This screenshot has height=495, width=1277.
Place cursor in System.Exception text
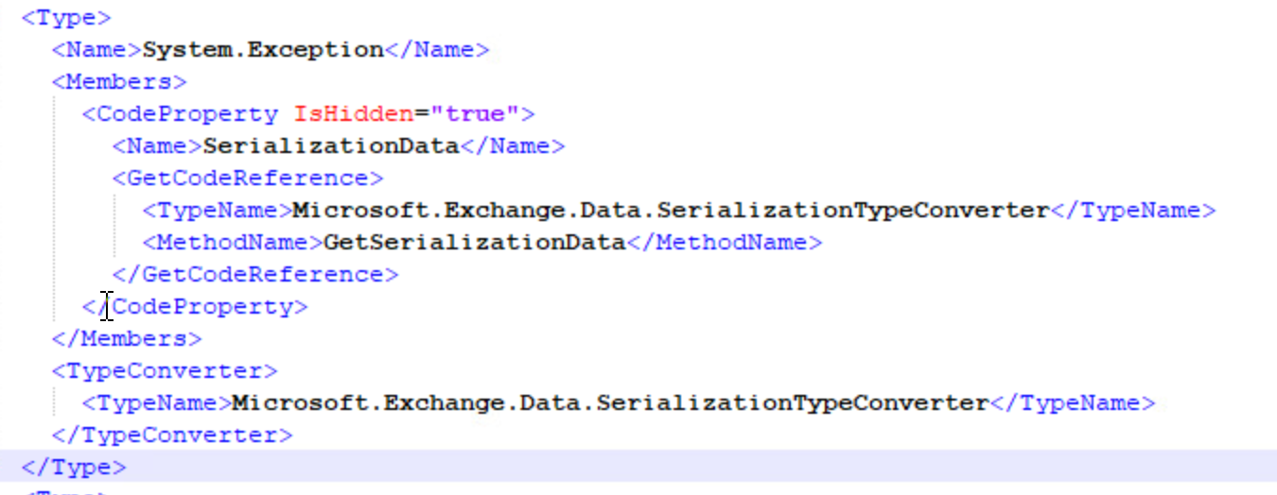tap(263, 50)
